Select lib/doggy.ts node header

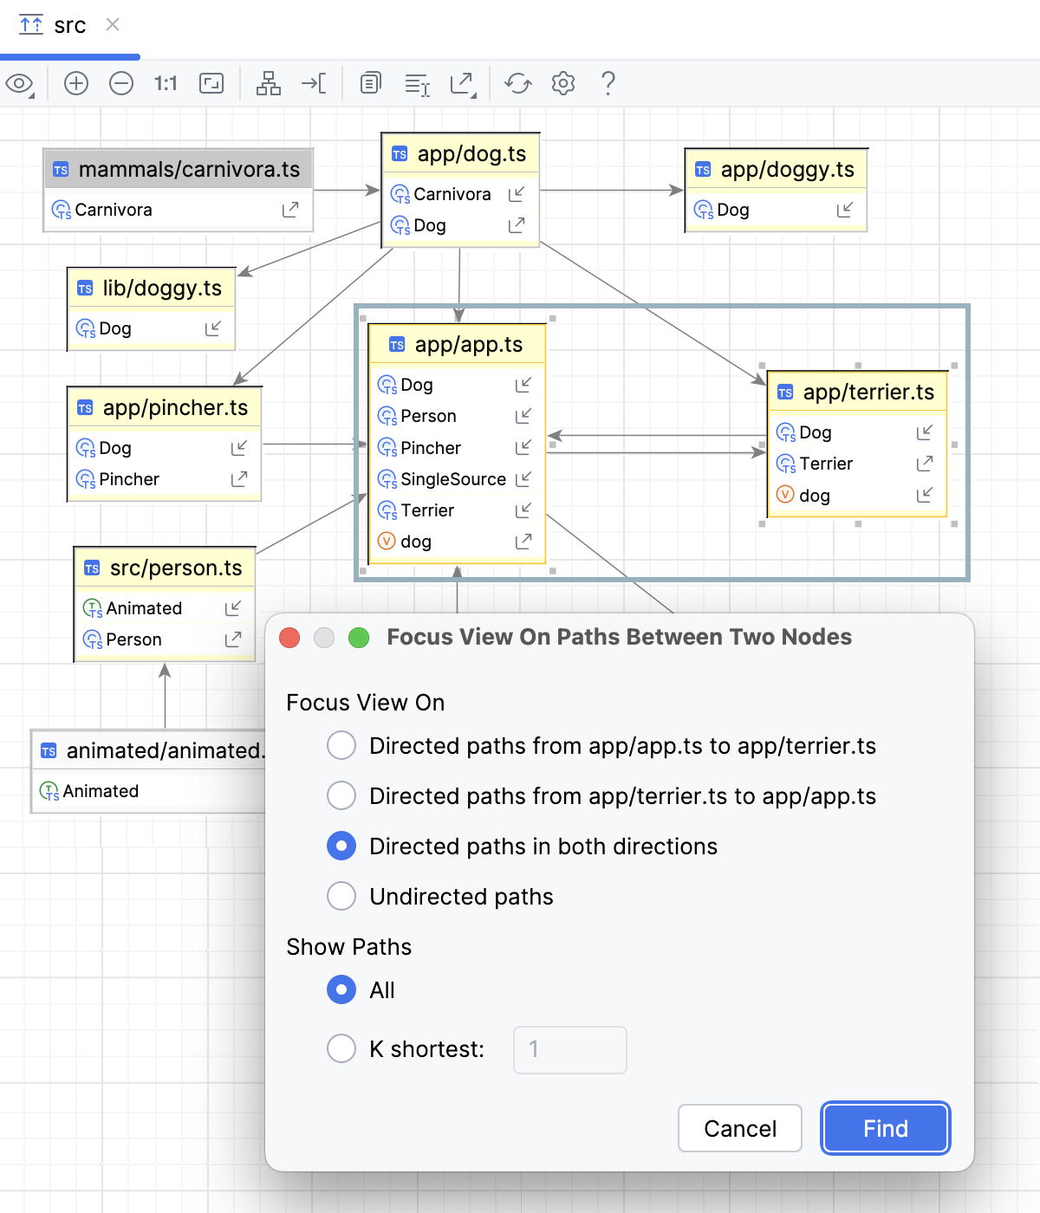(152, 288)
